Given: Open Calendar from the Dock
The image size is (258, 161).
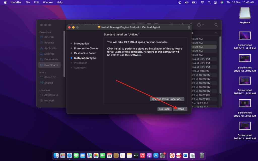Looking at the screenshot, I should coord(109,155).
